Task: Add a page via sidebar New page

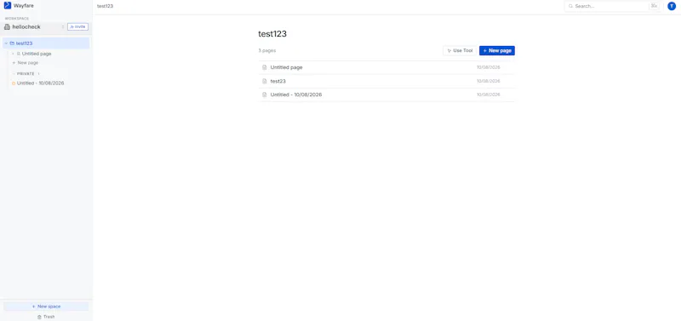Action: point(26,63)
